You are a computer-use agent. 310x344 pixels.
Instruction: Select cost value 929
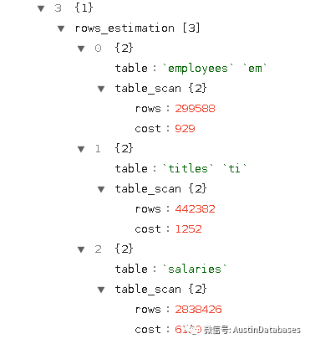click(x=185, y=129)
